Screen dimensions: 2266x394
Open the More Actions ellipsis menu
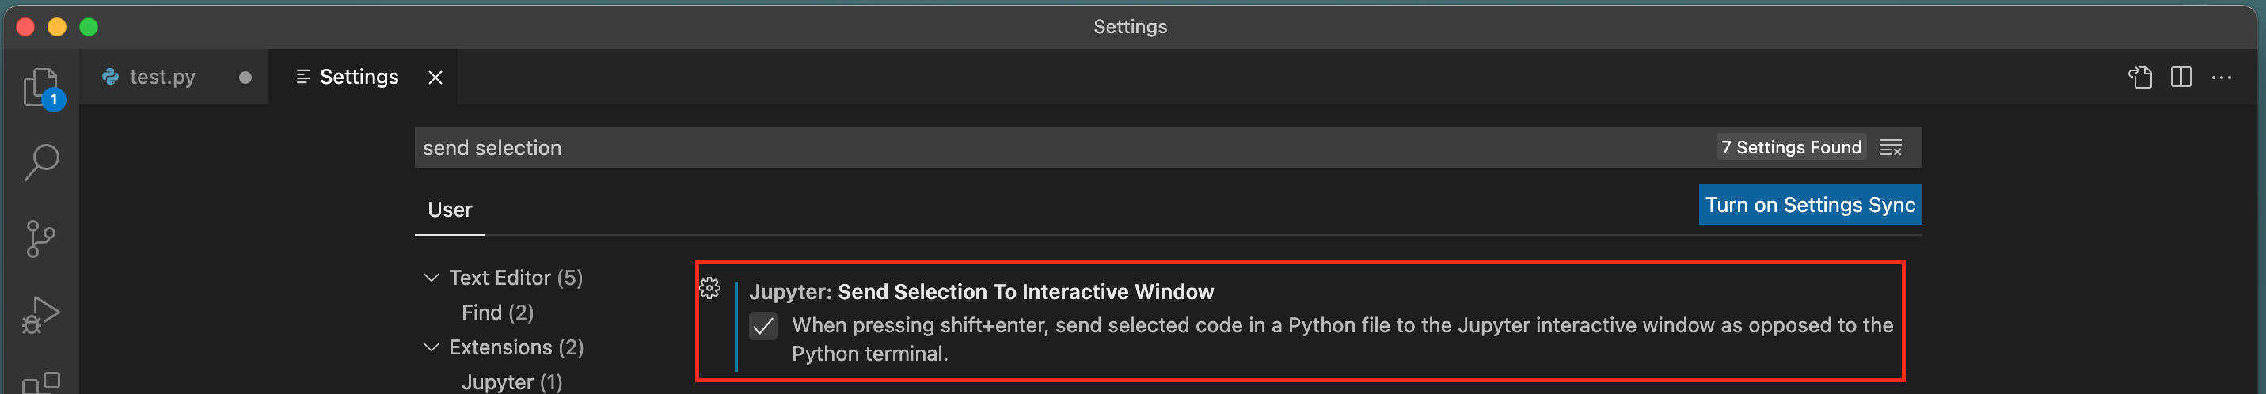click(2222, 78)
